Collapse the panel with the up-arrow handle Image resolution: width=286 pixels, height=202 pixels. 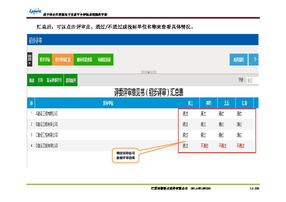point(148,72)
